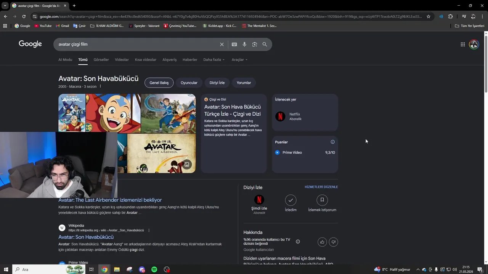Screen dimensions: 488x274
Task: Search by image with Google Lens icon
Action: point(254,45)
